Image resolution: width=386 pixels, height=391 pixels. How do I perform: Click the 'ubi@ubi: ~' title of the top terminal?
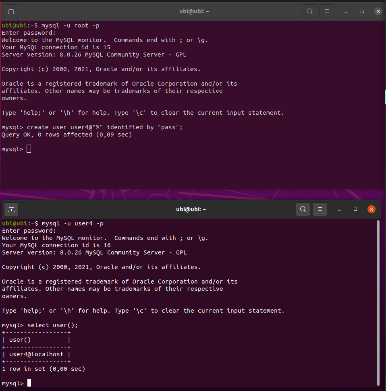pyautogui.click(x=194, y=11)
